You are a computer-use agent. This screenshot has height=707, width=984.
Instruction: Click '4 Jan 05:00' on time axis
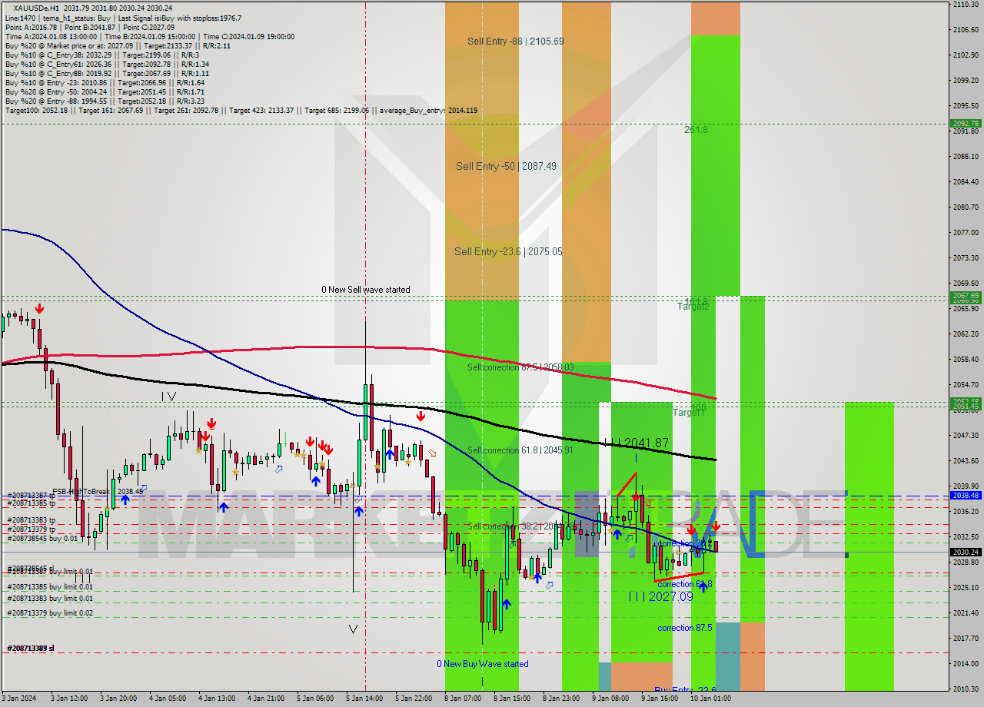[169, 699]
